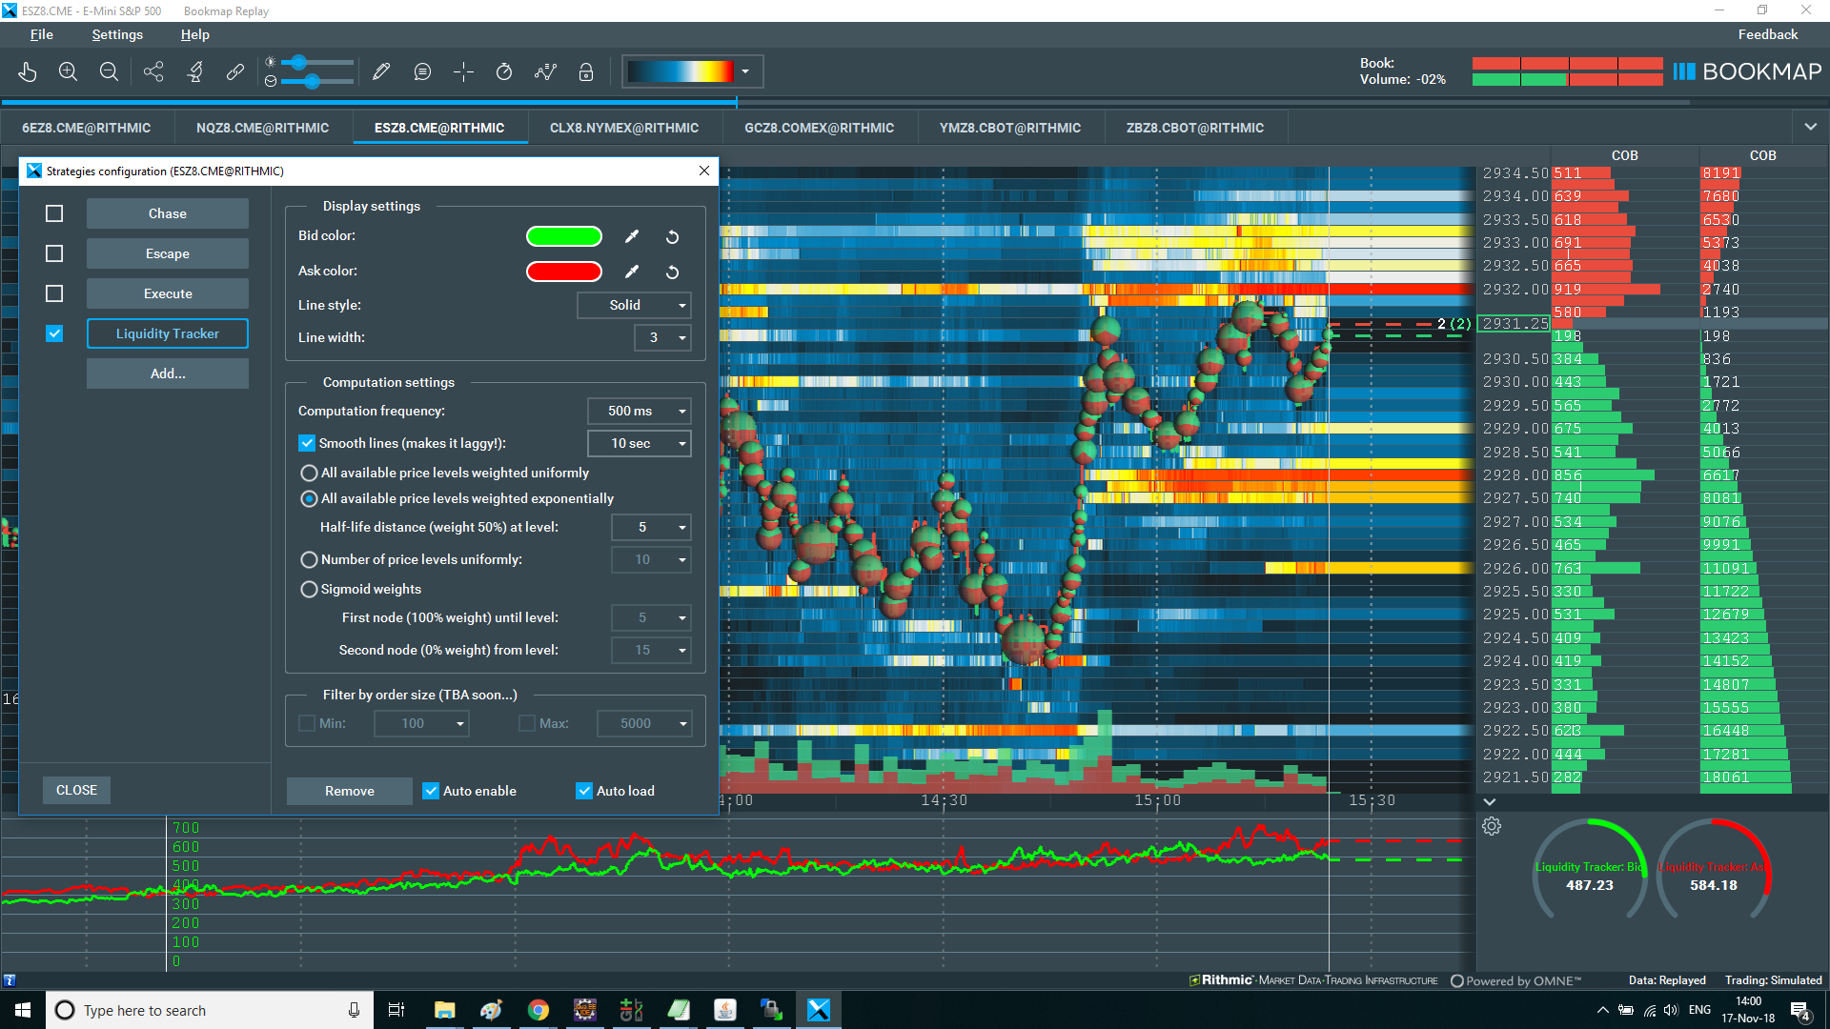Click the red Ask color swatch
Screen dimensions: 1830x1029
pyautogui.click(x=564, y=272)
